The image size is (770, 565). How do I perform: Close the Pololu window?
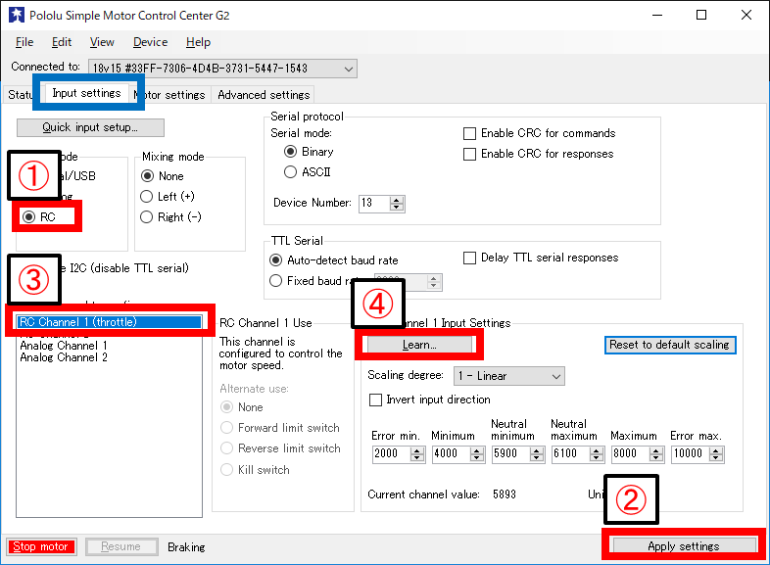746,16
